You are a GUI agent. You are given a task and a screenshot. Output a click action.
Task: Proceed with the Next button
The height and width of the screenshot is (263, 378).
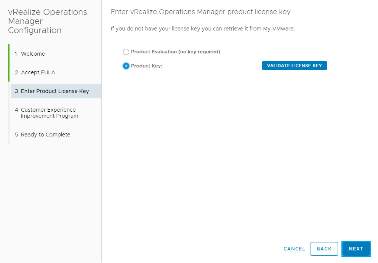356,249
